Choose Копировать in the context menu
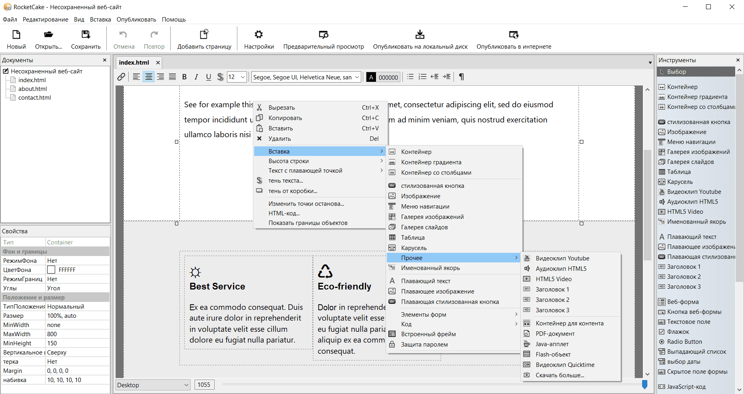 319,118
